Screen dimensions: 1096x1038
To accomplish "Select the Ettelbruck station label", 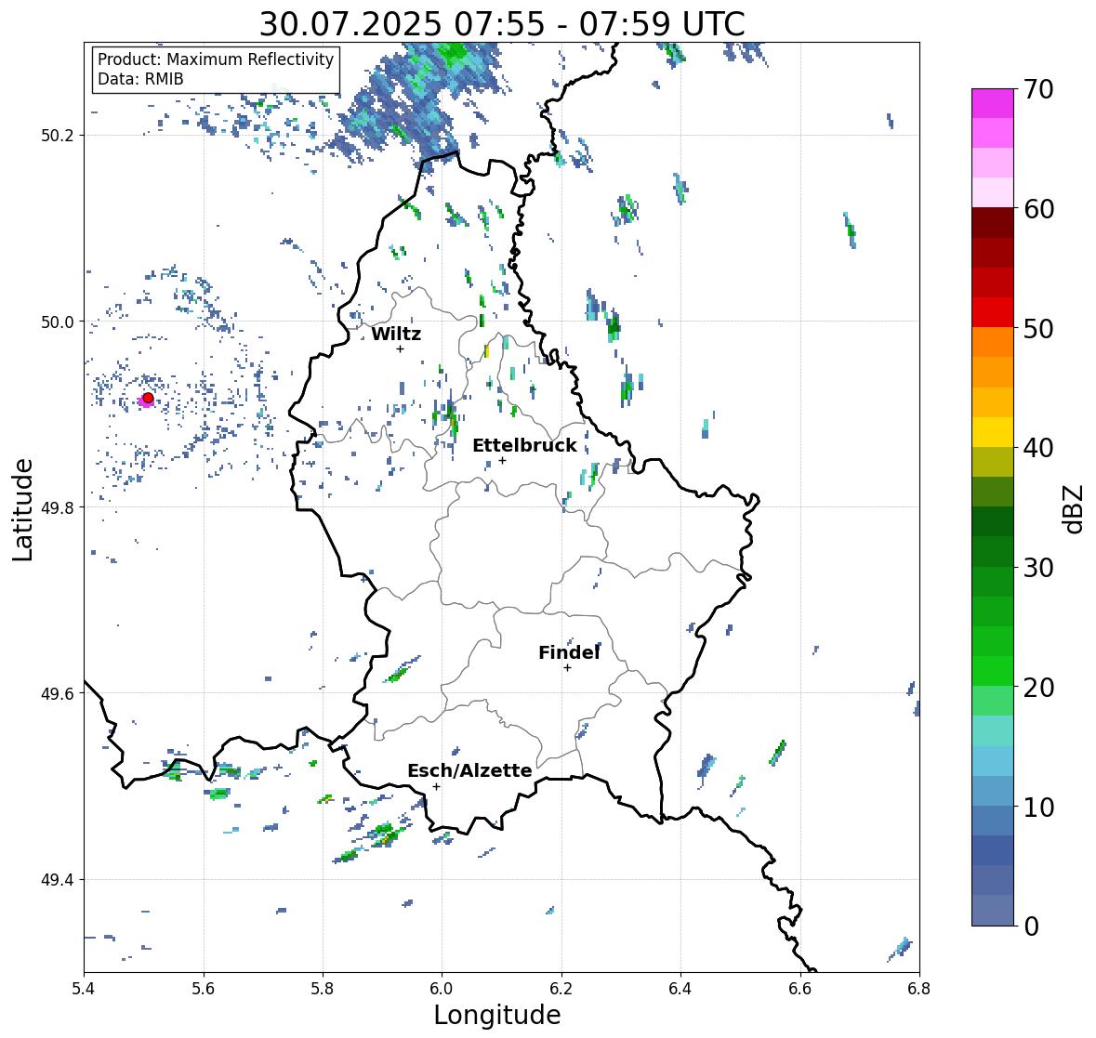I will coord(524,445).
